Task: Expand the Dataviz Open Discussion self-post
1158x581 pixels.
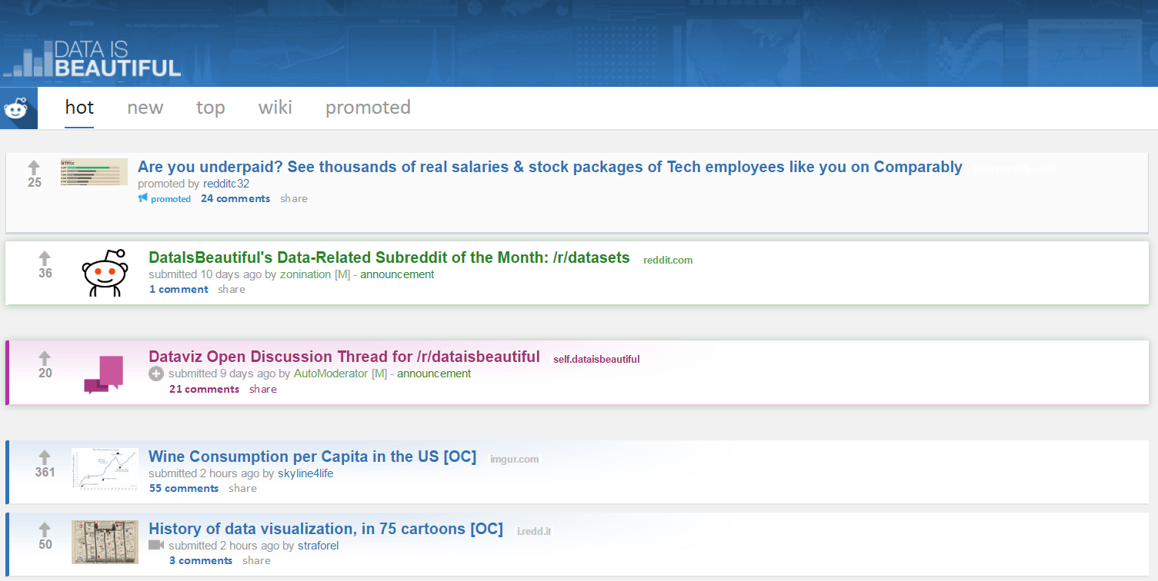Action: click(x=156, y=373)
